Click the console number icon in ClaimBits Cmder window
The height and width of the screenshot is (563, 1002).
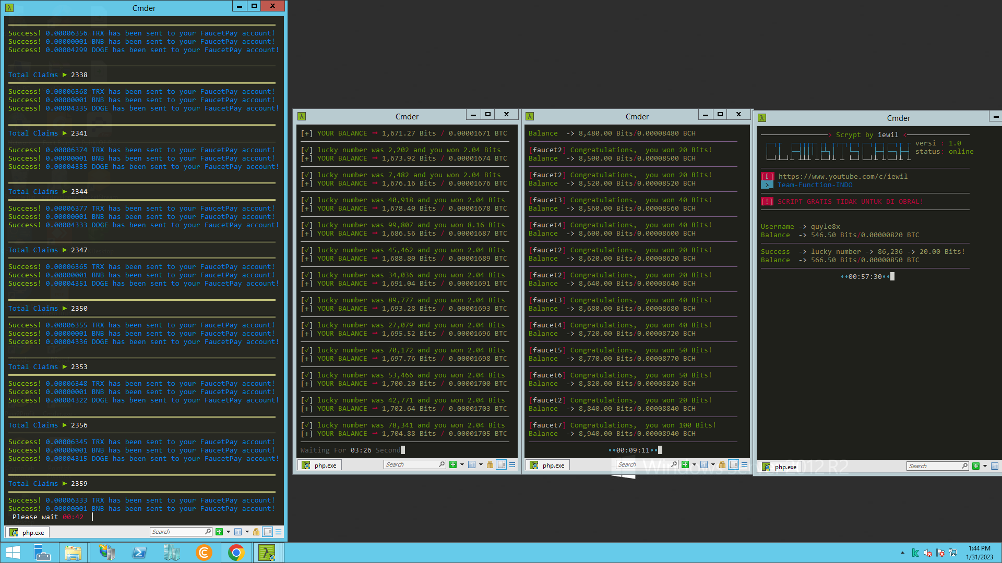(995, 466)
